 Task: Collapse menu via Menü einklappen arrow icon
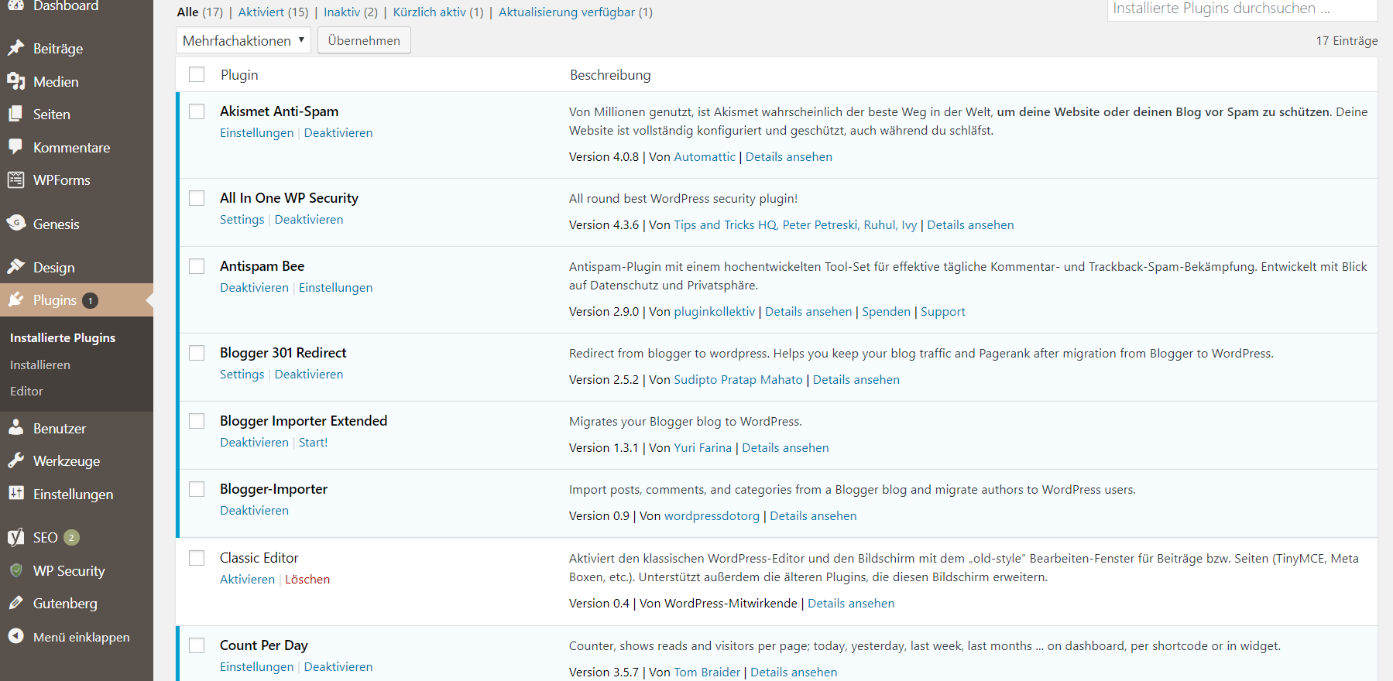click(15, 636)
